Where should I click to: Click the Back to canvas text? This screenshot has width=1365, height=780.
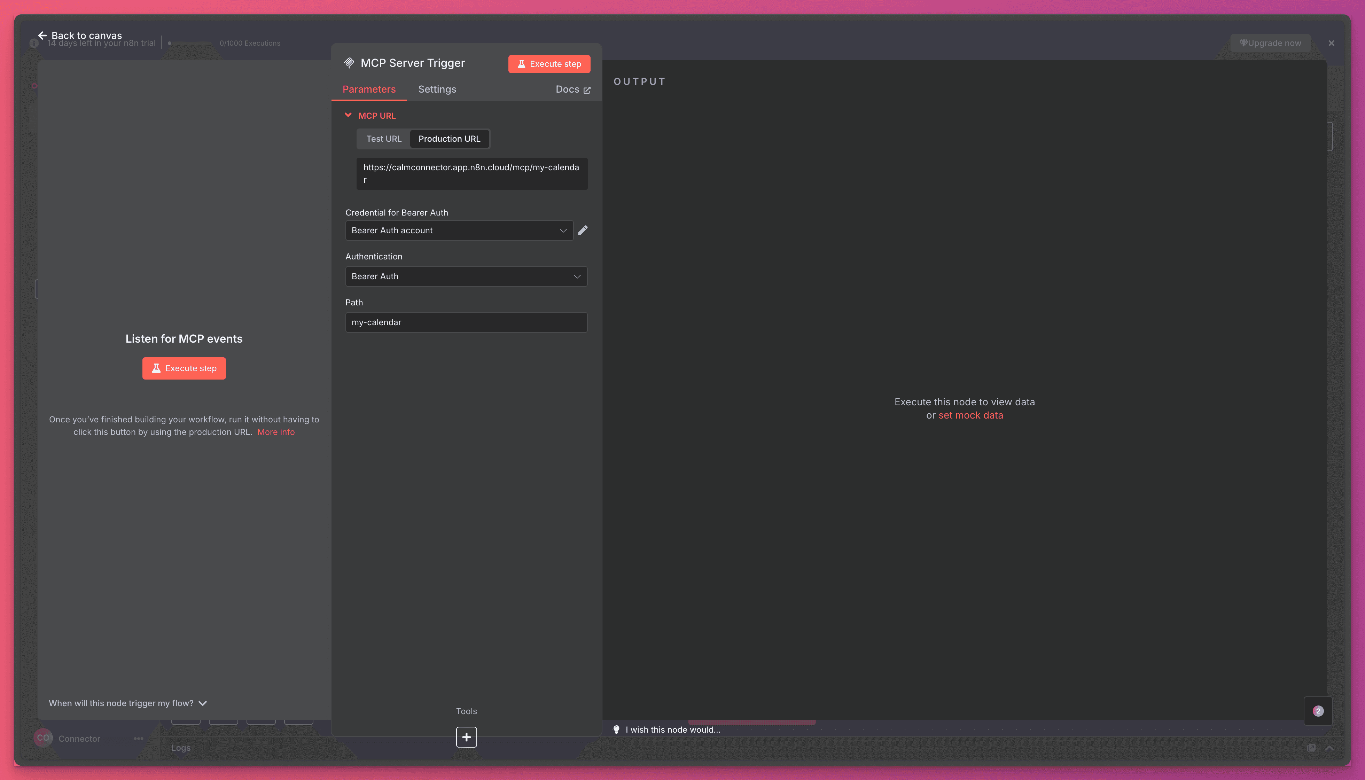(x=87, y=36)
